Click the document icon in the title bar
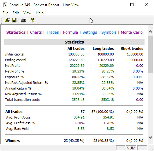Image resolution: width=154 pixels, height=151 pixels. [x=5, y=5]
